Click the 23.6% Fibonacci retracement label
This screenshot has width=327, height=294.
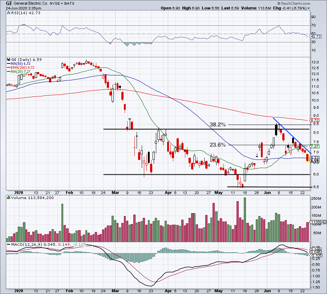click(x=218, y=145)
